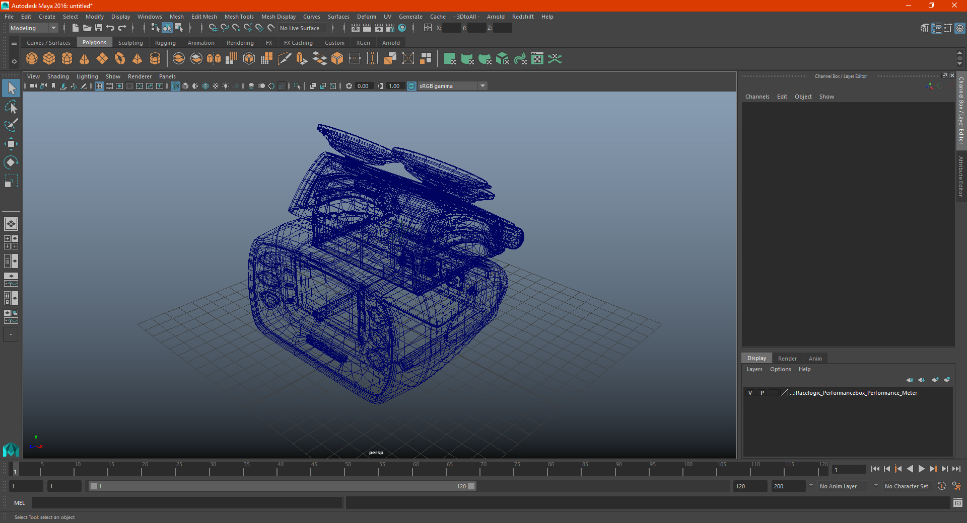Click the range slider bar

(x=282, y=486)
